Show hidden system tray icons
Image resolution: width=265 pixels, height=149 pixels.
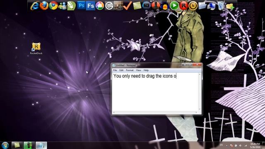tap(226, 145)
